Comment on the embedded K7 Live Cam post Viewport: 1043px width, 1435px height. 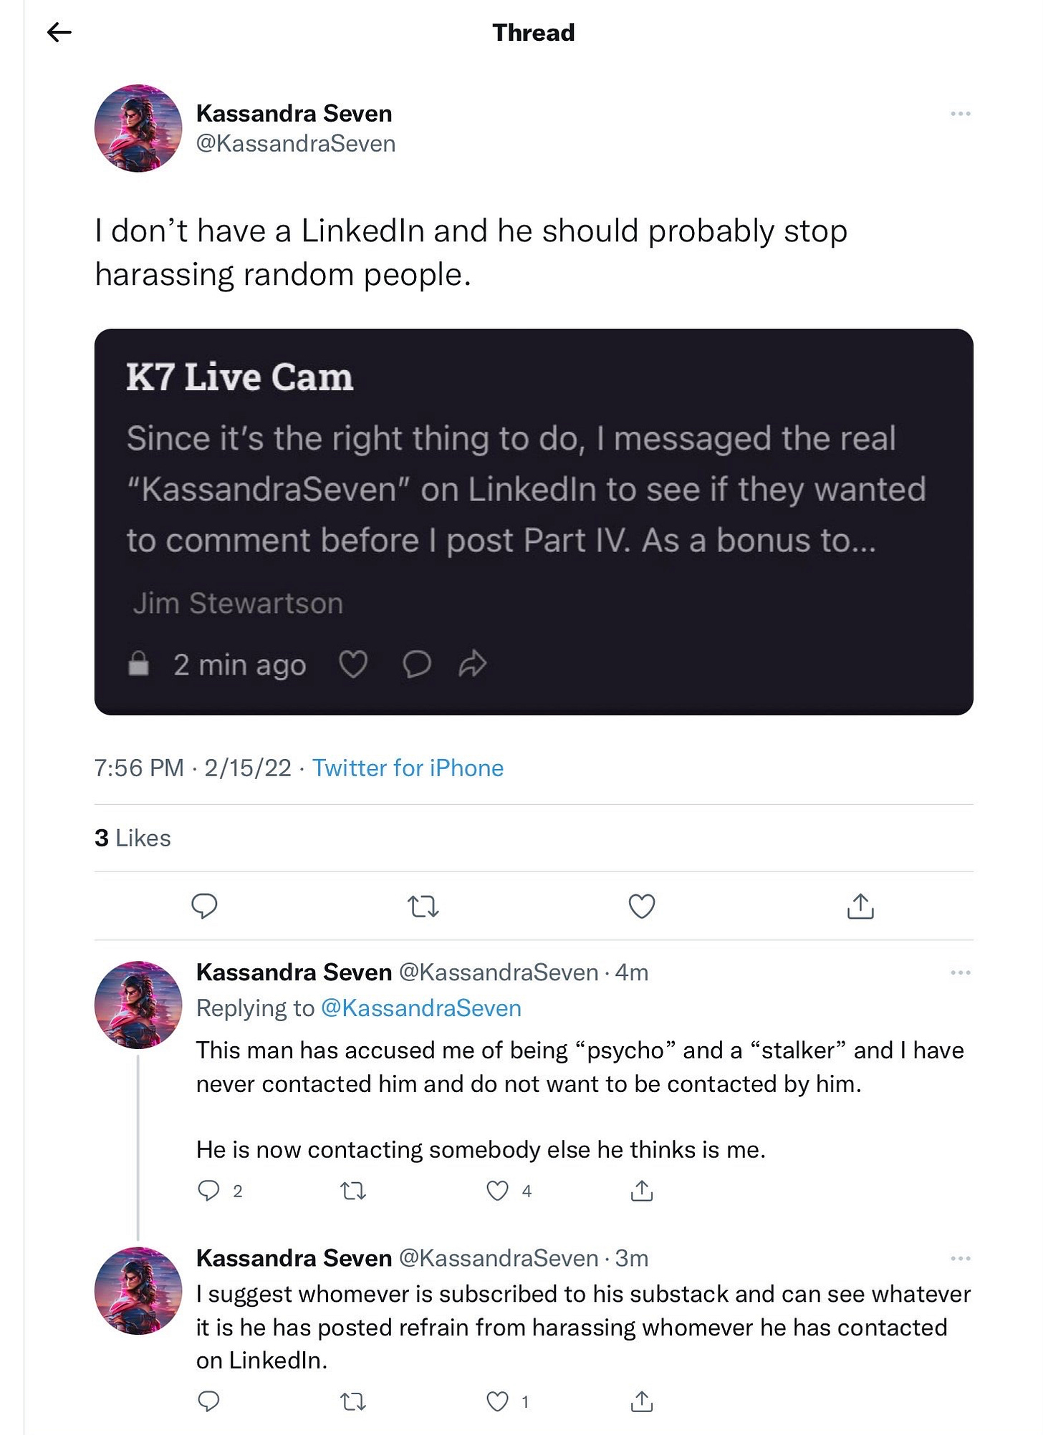coord(416,665)
